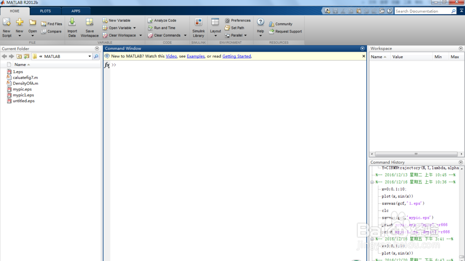Open Command History actions menu
465x261 pixels.
[x=460, y=162]
